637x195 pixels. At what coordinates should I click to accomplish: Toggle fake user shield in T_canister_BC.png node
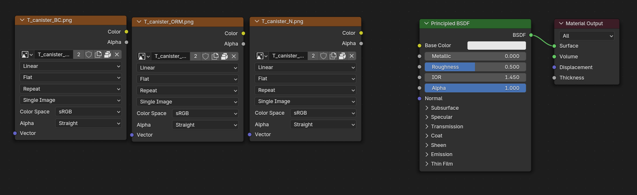pyautogui.click(x=89, y=54)
